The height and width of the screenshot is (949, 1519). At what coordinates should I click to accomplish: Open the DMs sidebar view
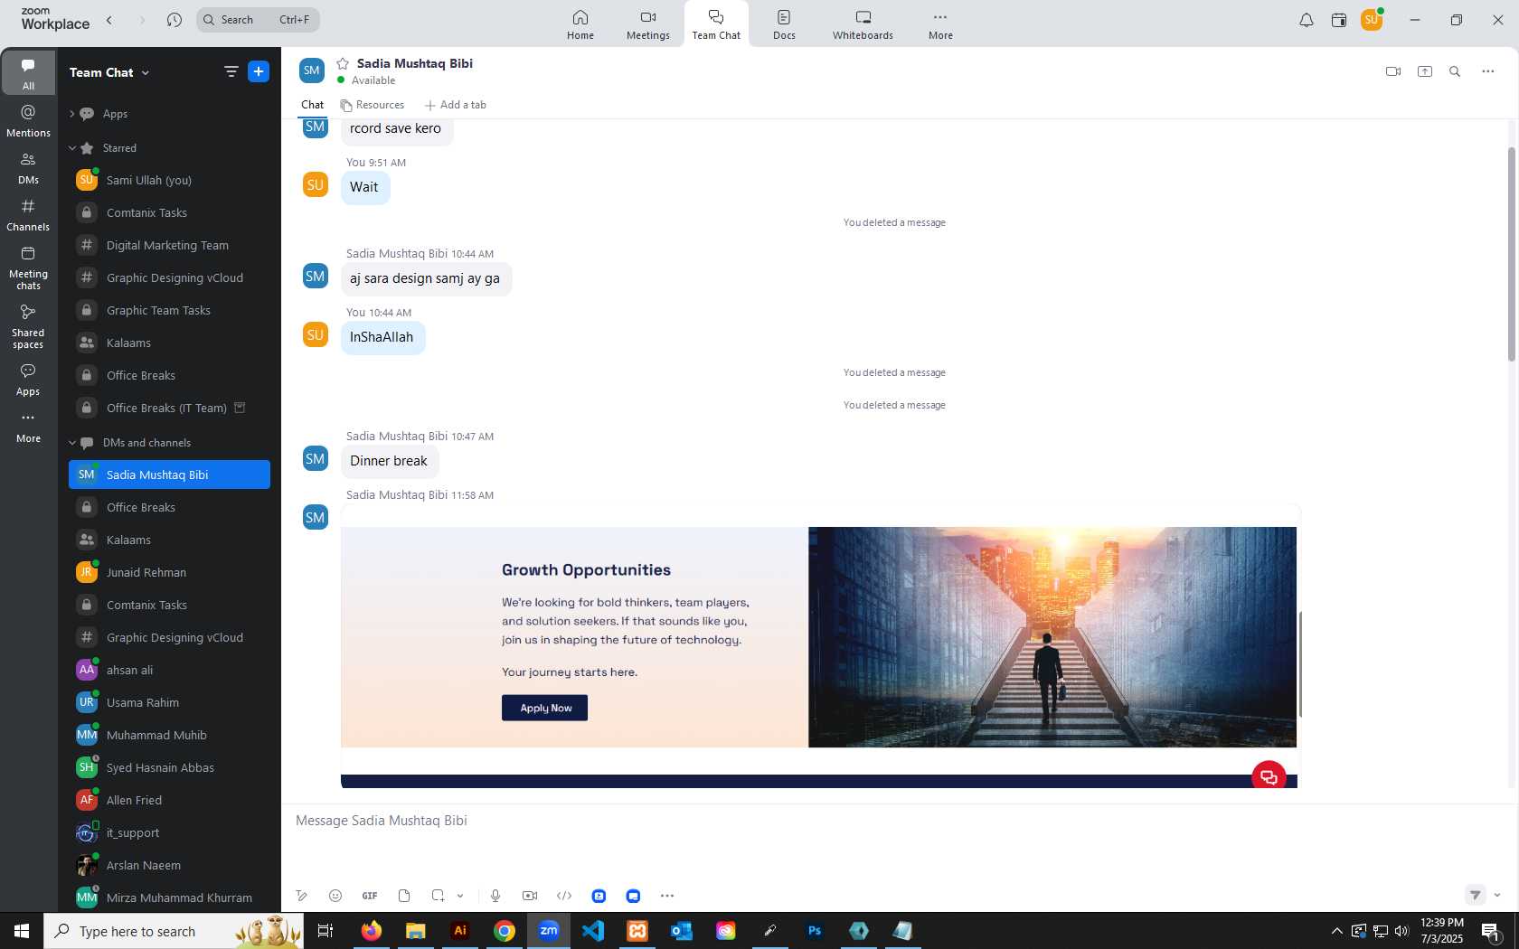pos(28,168)
